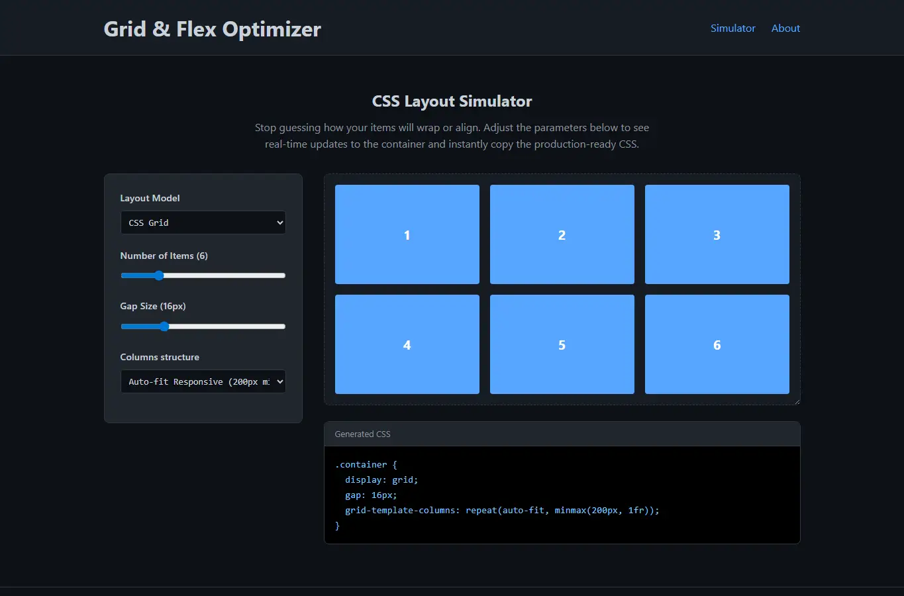Click the 'Columns structure' label
Image resolution: width=904 pixels, height=596 pixels.
[x=160, y=357]
